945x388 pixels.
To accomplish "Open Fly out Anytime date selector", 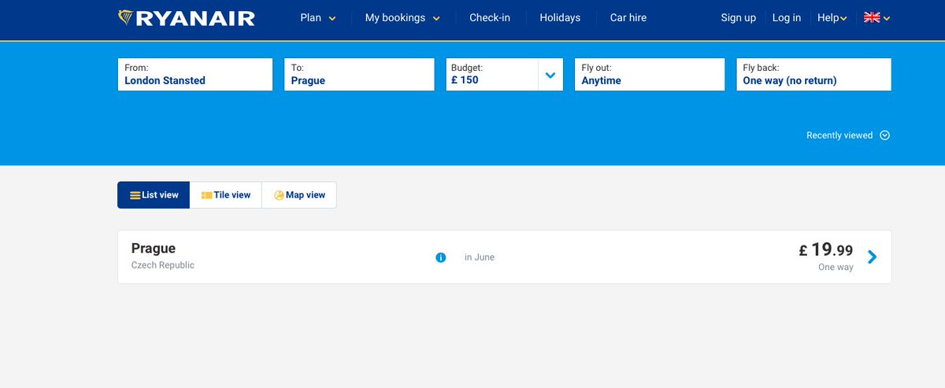I will point(650,75).
